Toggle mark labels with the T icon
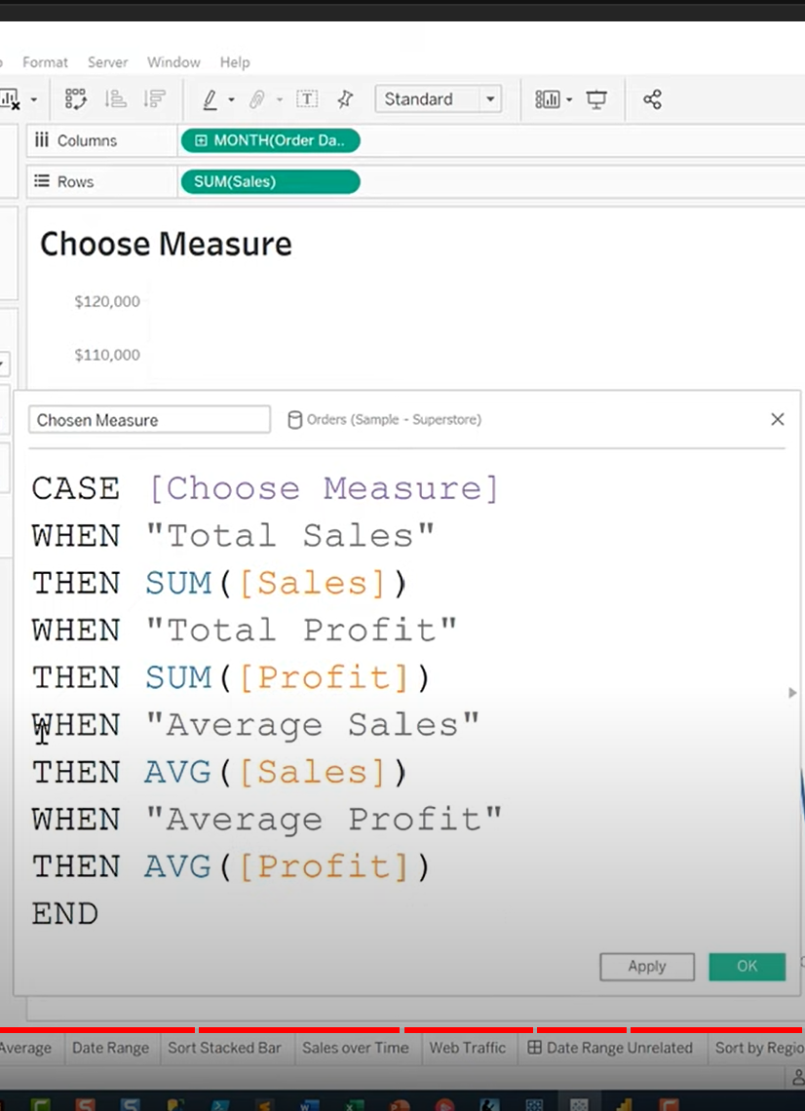This screenshot has height=1111, width=805. click(307, 98)
